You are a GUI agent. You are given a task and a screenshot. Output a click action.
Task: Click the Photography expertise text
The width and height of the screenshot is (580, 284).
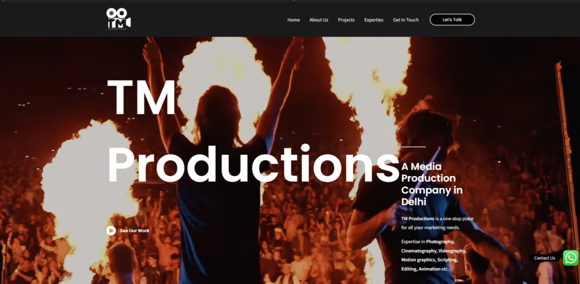[440, 242]
